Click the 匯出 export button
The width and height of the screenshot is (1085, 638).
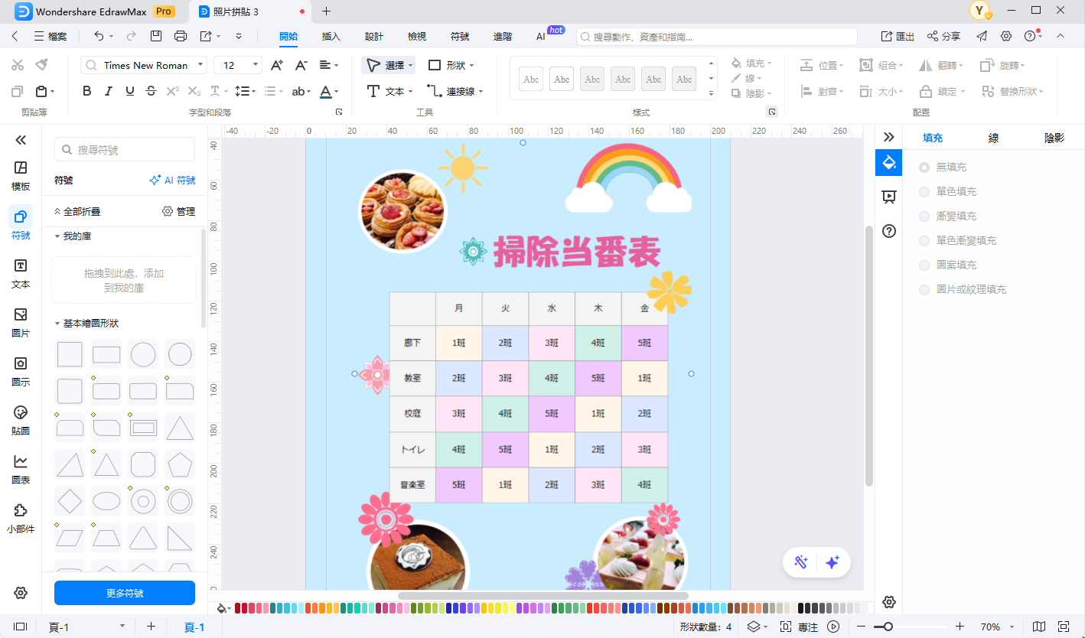905,35
